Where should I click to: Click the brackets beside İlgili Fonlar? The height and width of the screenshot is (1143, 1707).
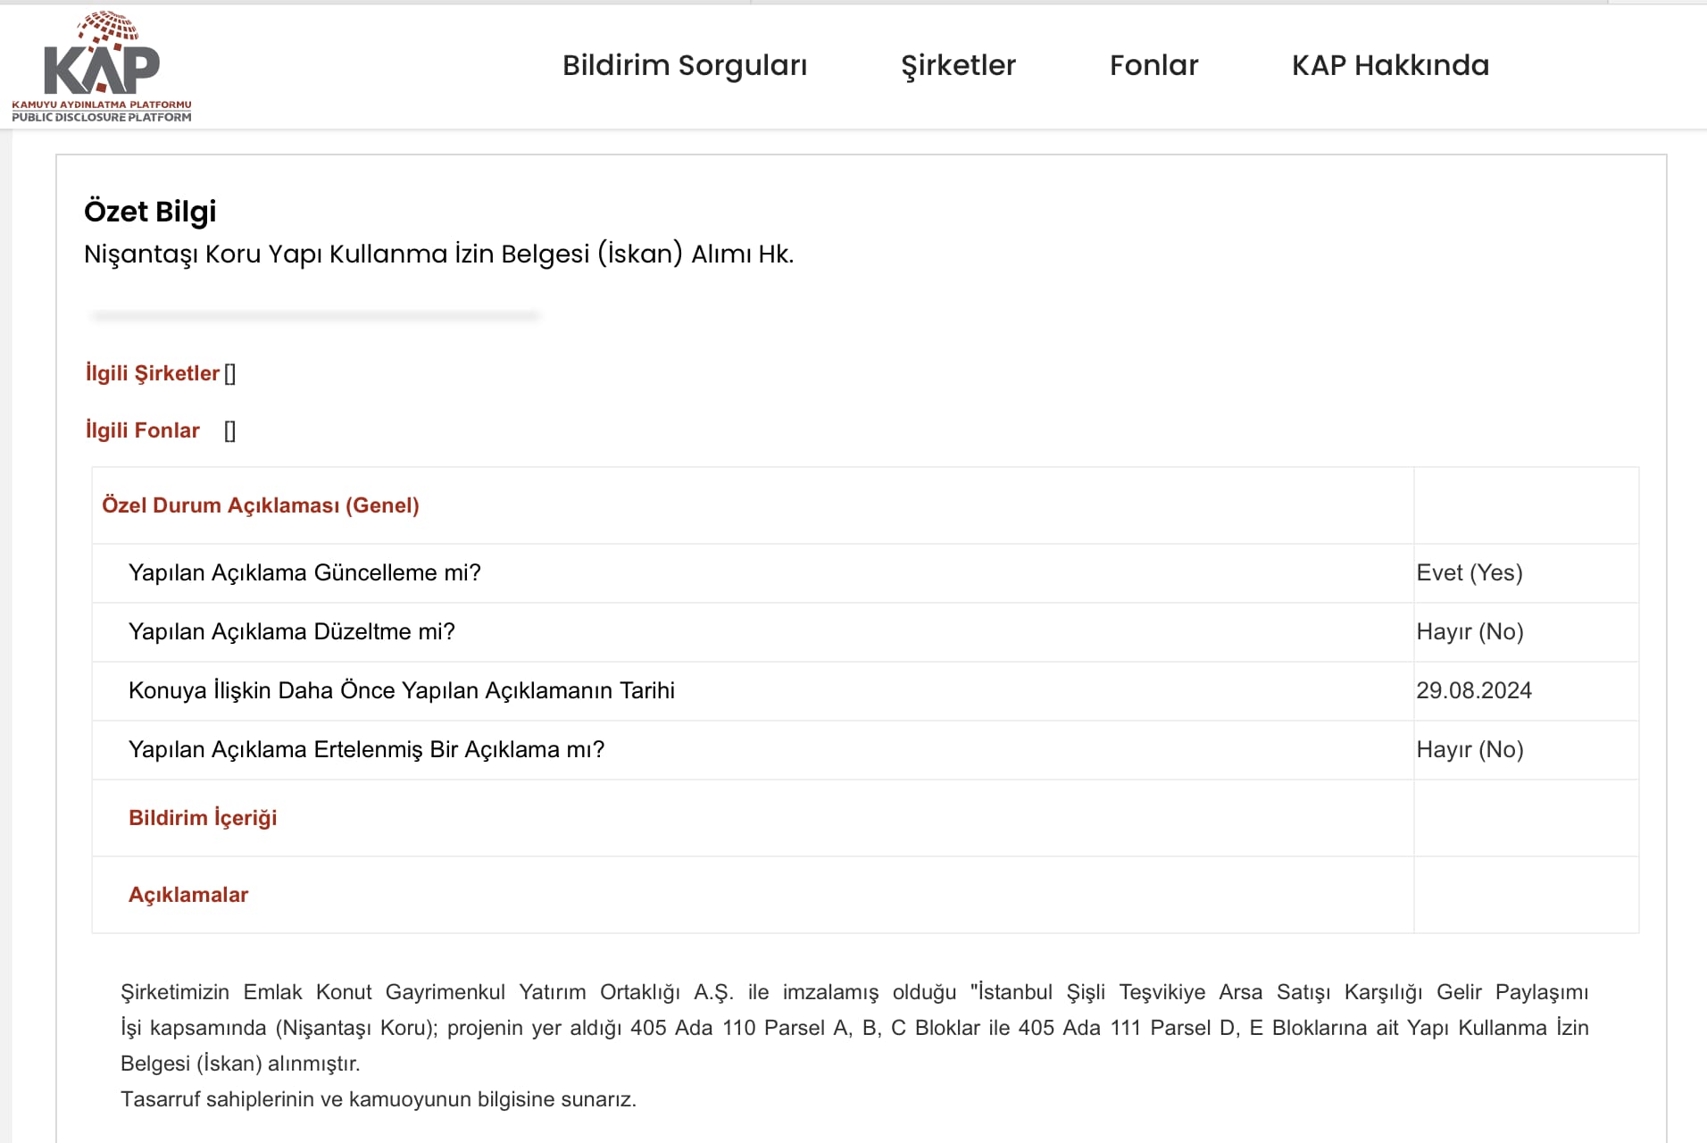(x=230, y=431)
